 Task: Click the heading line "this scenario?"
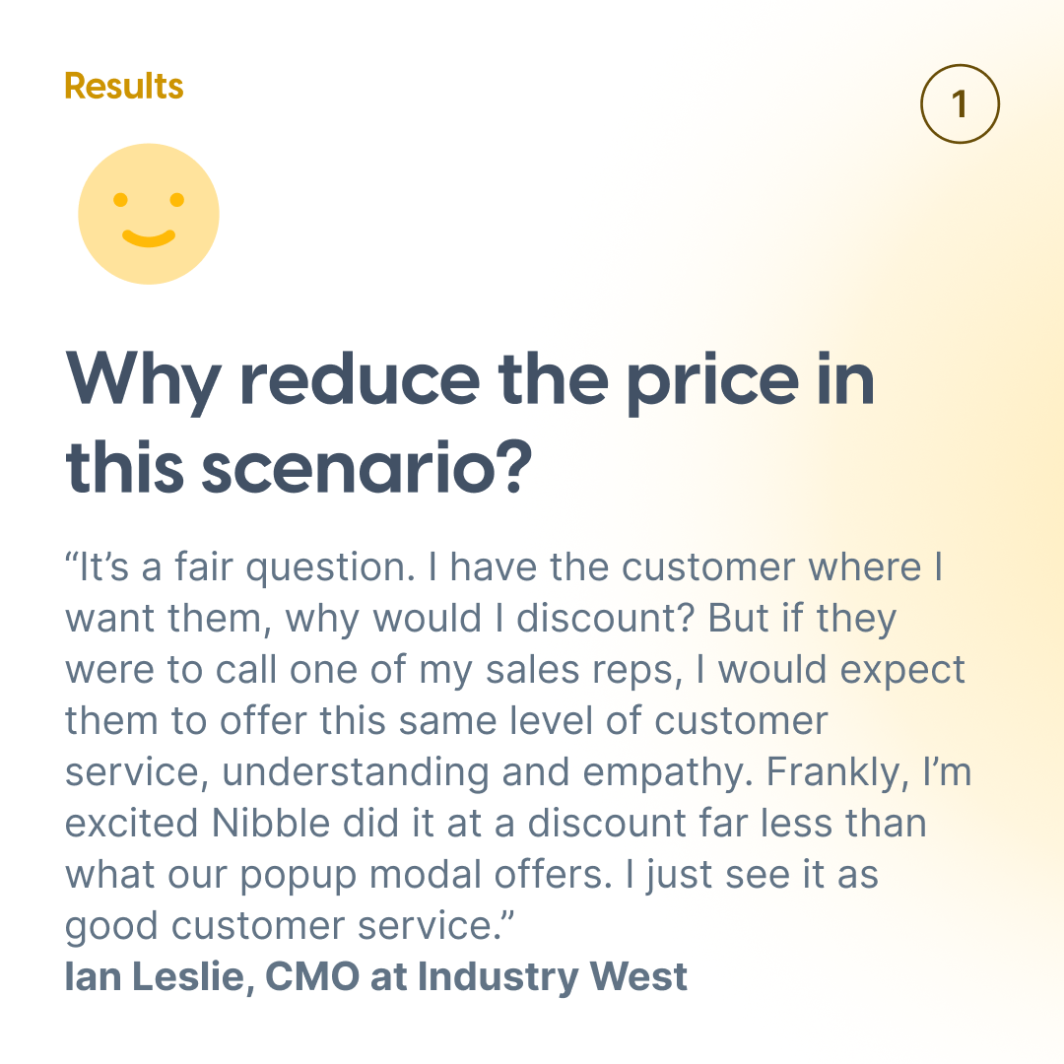point(299,468)
